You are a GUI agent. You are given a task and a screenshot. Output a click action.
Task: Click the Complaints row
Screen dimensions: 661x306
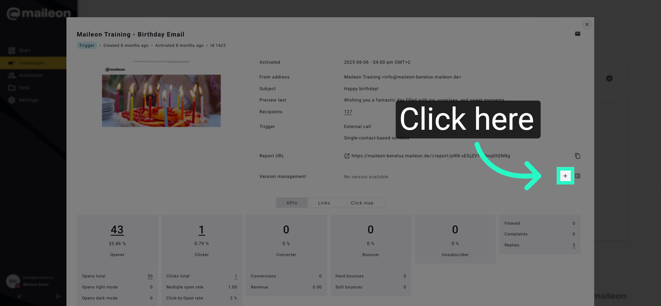540,234
